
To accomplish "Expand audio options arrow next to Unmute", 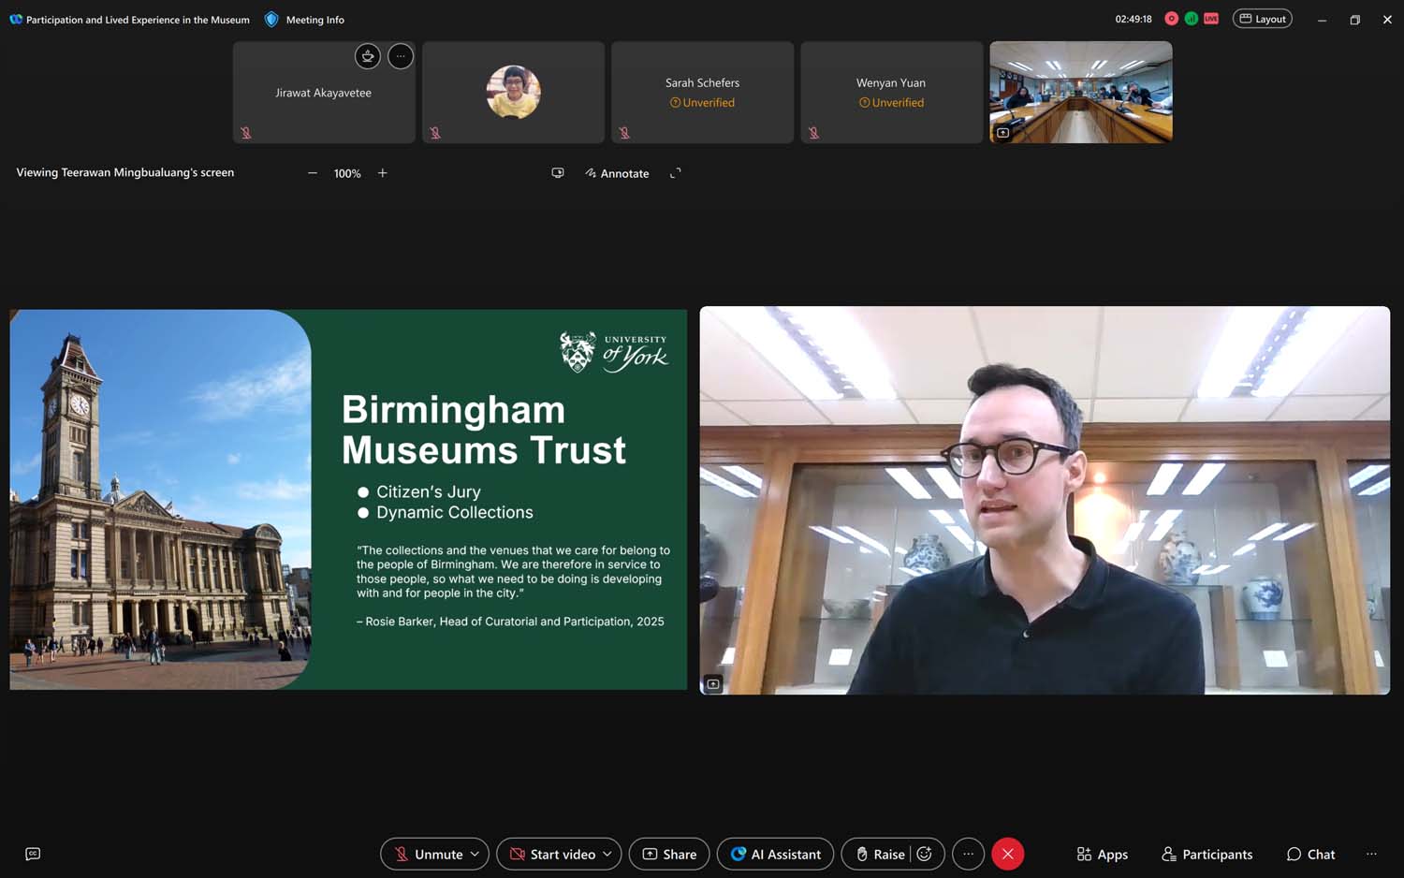I will tap(475, 854).
